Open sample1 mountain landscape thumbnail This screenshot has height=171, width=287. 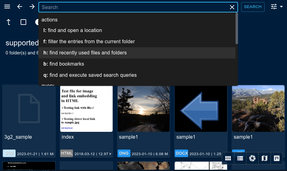point(258,109)
